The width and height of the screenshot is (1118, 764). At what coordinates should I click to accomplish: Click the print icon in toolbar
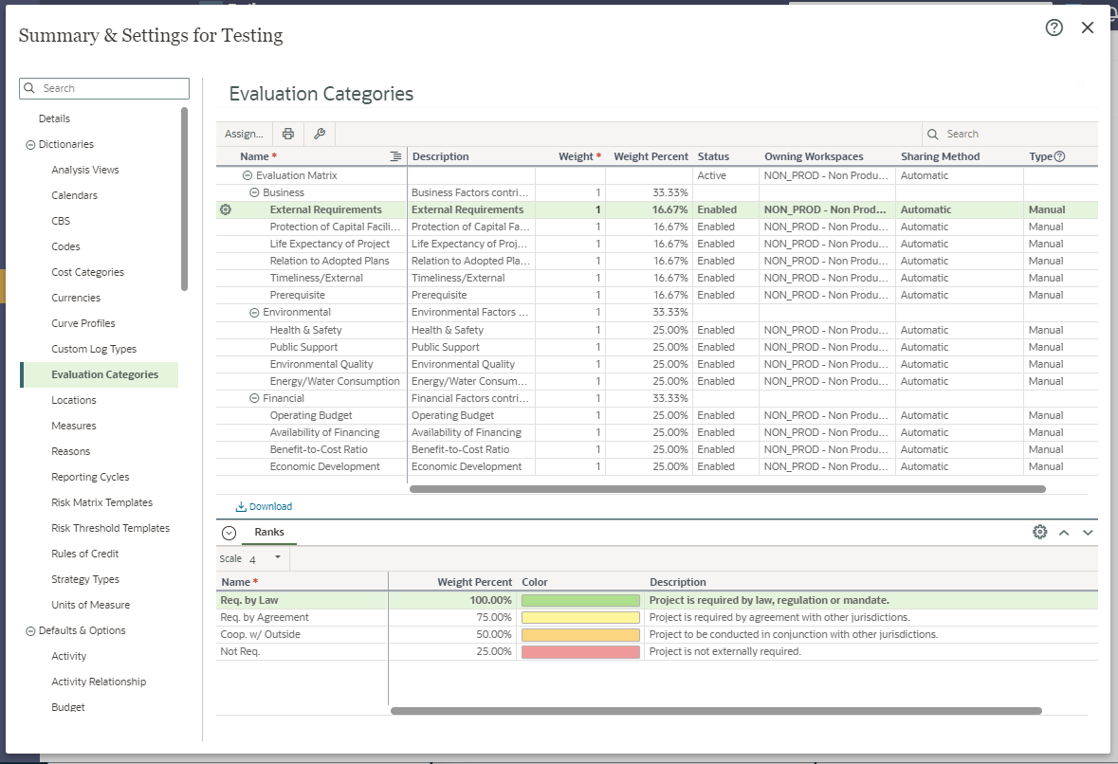click(x=288, y=134)
